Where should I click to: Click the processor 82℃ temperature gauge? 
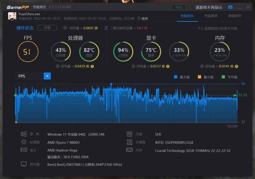pyautogui.click(x=89, y=51)
